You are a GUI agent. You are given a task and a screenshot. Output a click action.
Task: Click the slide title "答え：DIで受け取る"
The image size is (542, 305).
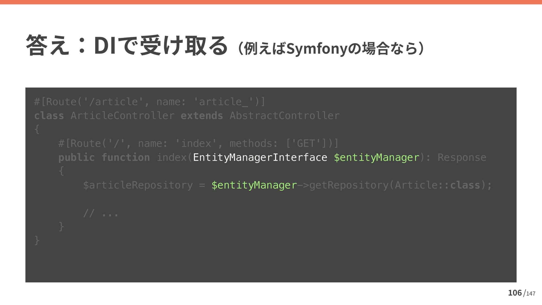click(126, 46)
